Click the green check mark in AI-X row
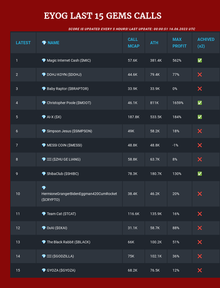This screenshot has width=220, height=288. [200, 117]
